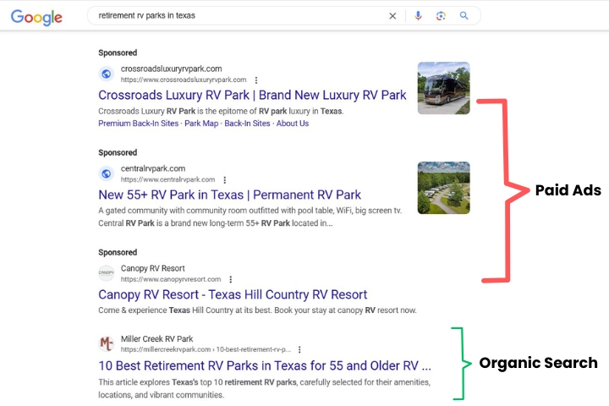Screen dimensions: 609x406
Task: Click the RV bus thumbnail image
Action: [x=443, y=88]
